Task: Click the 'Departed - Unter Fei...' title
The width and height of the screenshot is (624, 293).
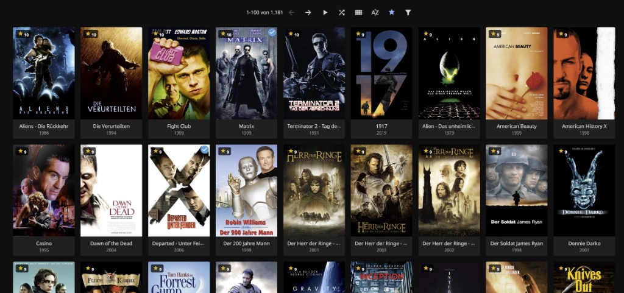Action: click(x=179, y=243)
